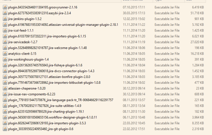The height and width of the screenshot is (135, 212).
Task: Click the size value 16.218 KB
Action: point(197,54)
